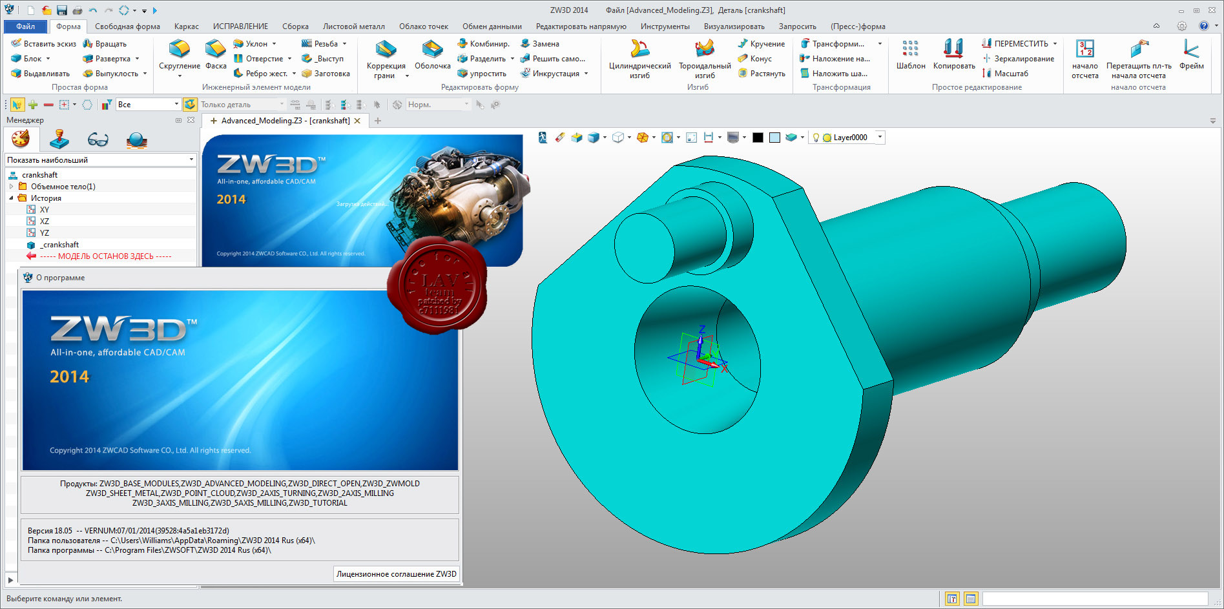Image resolution: width=1224 pixels, height=609 pixels.
Task: Collapse the История tree node
Action: coord(11,198)
